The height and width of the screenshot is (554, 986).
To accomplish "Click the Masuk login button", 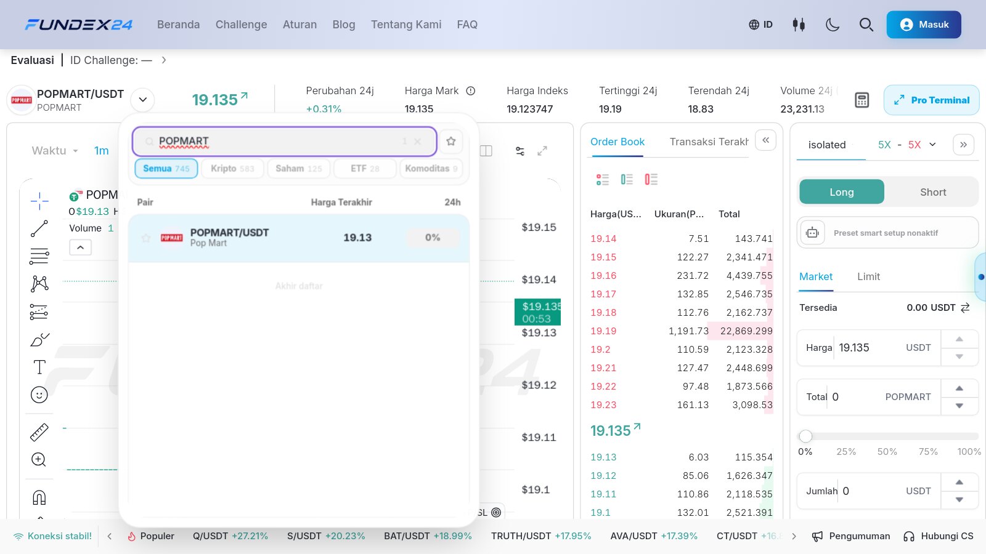I will 924,25.
